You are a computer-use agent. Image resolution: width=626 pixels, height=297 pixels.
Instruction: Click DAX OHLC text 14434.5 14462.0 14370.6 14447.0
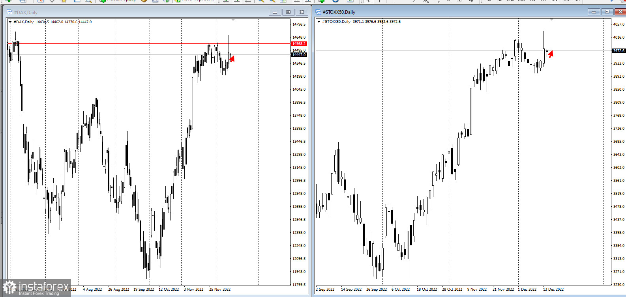[x=64, y=22]
